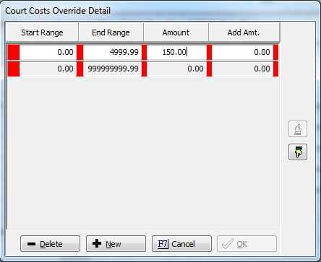This screenshot has width=321, height=262.
Task: Click the Start Range column header
Action: [x=42, y=32]
